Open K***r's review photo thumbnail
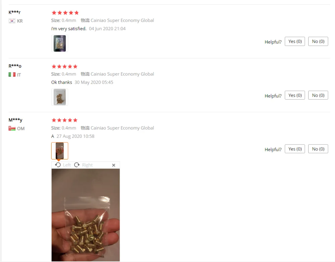This screenshot has width=335, height=262. click(60, 43)
